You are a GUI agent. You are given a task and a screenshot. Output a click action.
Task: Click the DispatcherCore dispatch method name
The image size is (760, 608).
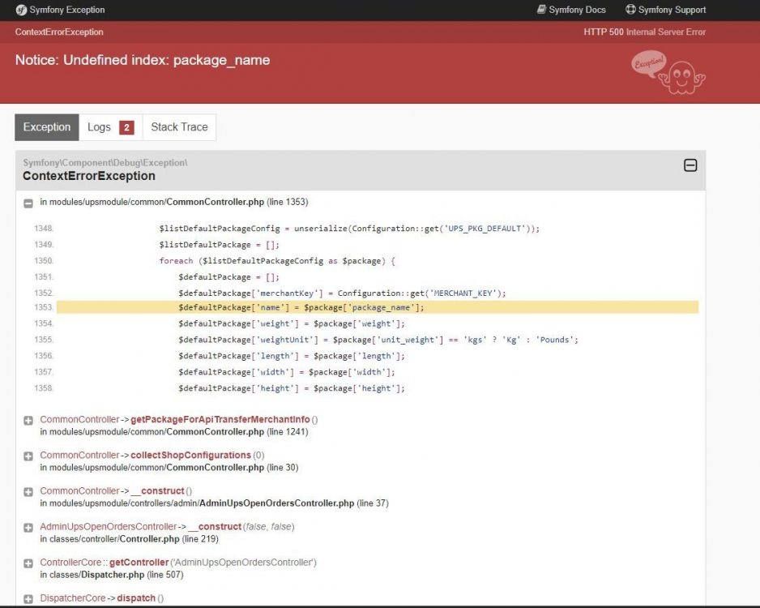pyautogui.click(x=136, y=598)
